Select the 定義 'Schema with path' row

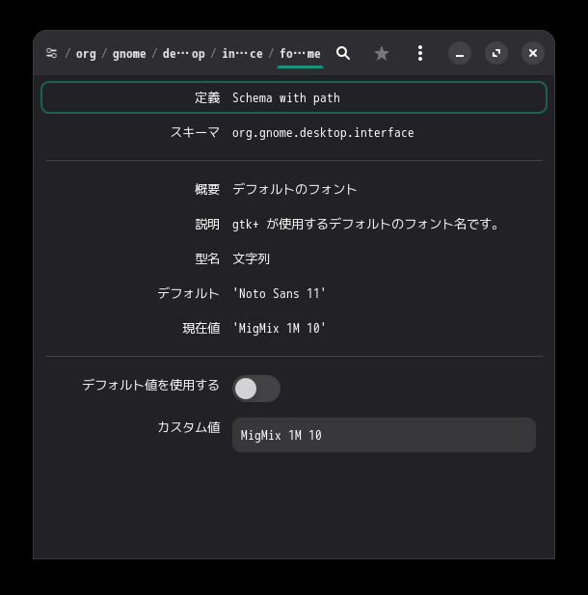(294, 97)
